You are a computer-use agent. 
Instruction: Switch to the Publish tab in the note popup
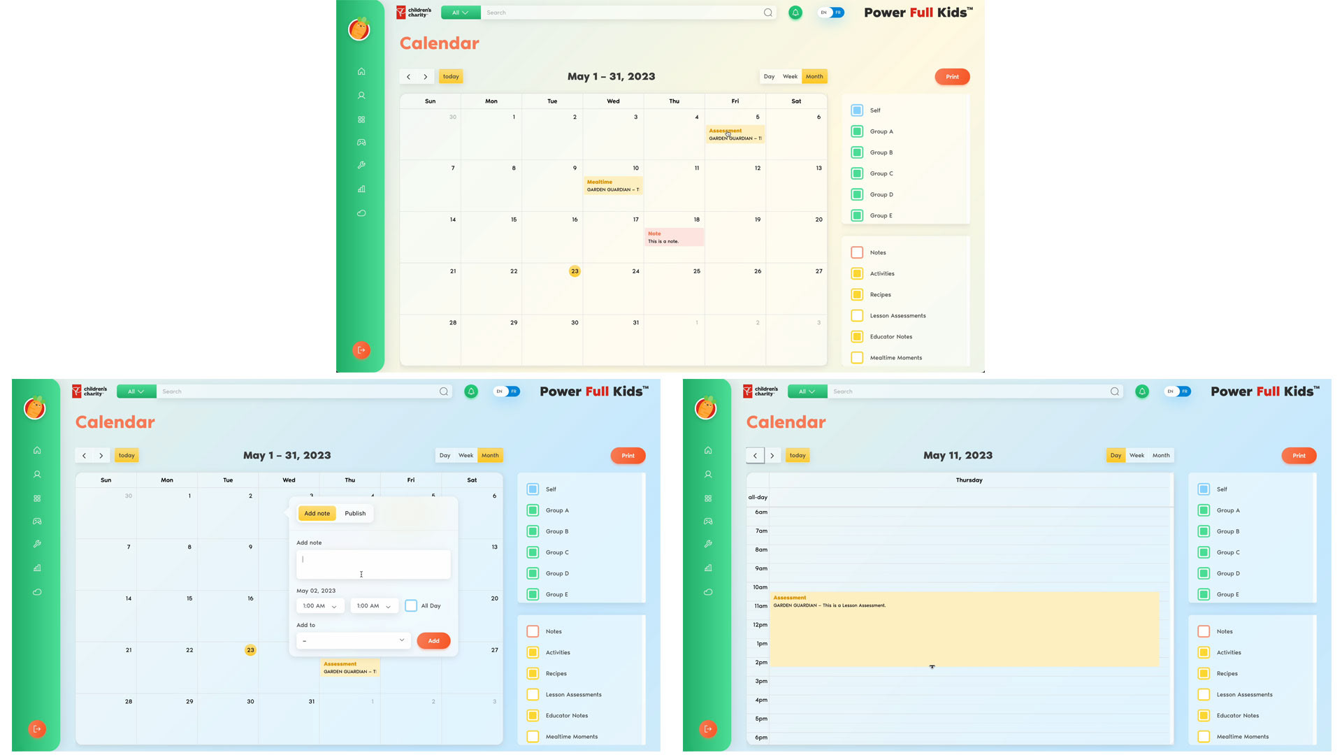tap(355, 513)
